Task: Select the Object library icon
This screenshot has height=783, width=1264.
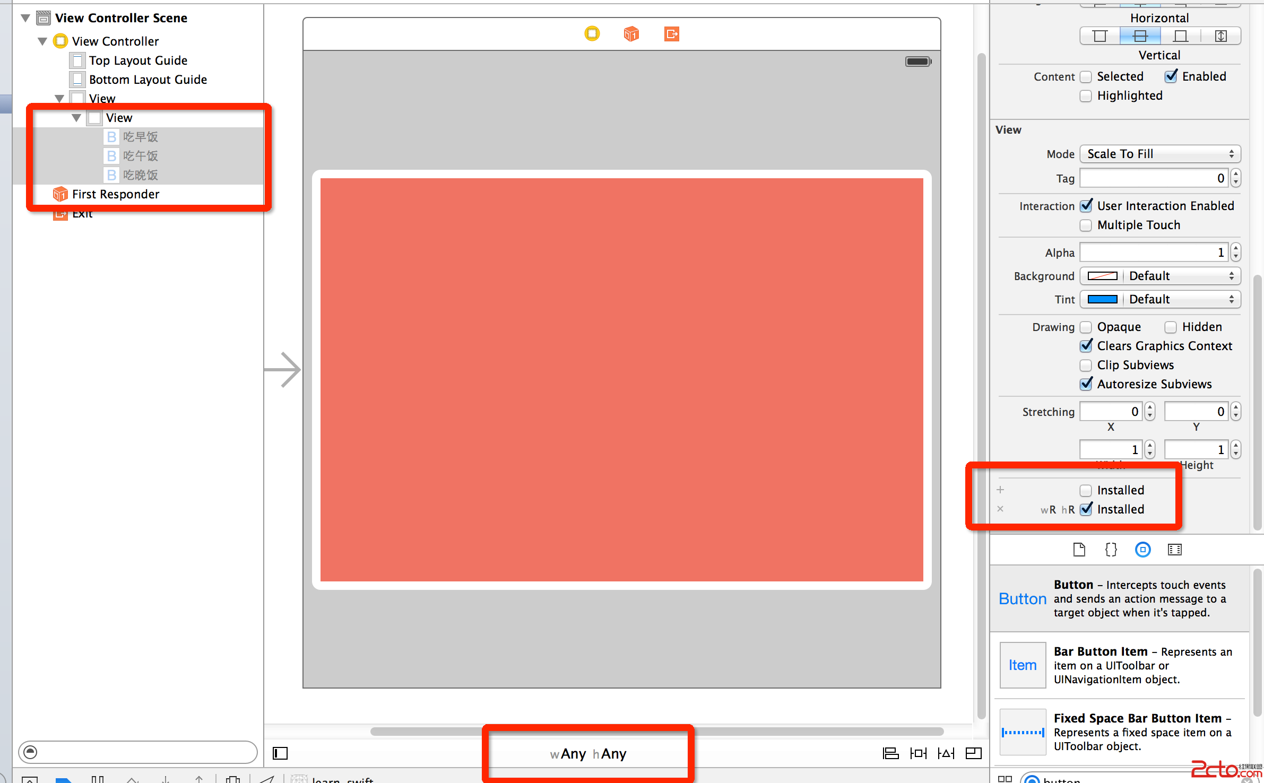Action: (1142, 550)
